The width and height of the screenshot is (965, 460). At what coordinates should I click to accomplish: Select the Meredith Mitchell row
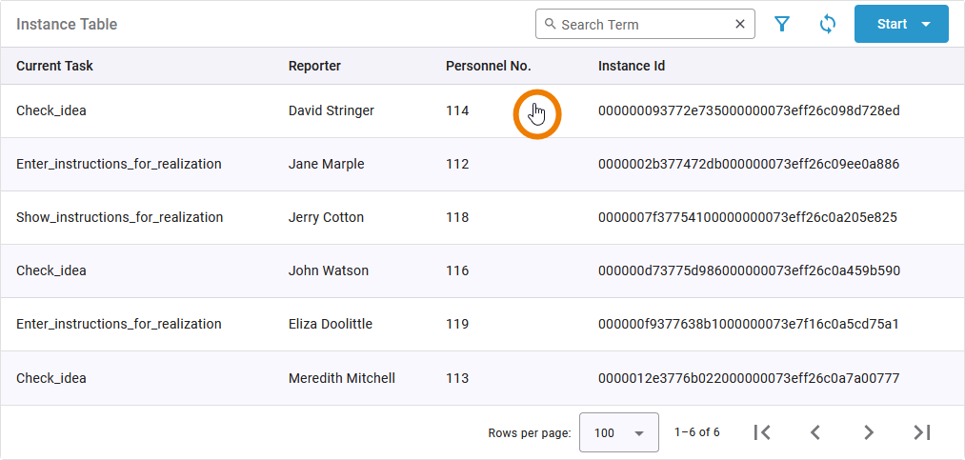coord(341,378)
